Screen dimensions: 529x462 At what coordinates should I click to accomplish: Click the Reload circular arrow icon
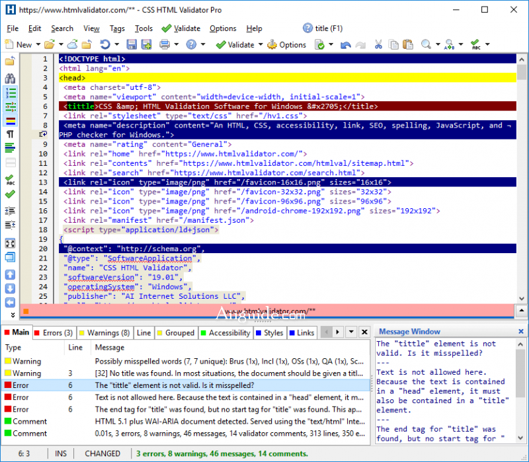pos(105,44)
